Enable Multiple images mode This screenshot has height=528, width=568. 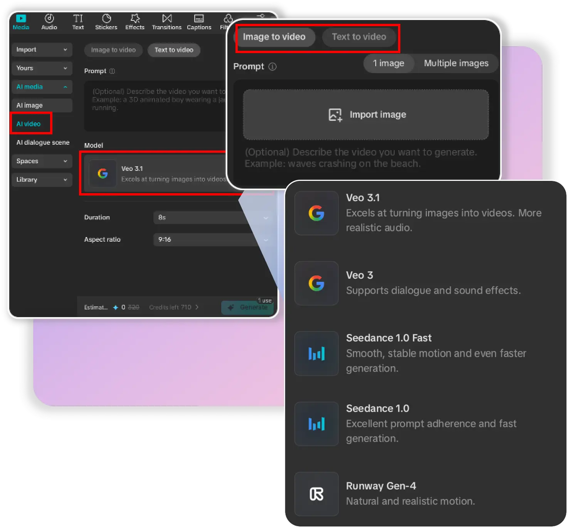click(456, 63)
